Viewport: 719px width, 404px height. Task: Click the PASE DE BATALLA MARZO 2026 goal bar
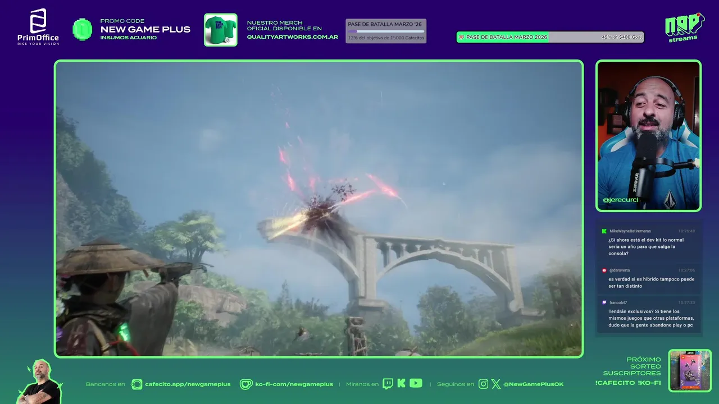tap(550, 37)
